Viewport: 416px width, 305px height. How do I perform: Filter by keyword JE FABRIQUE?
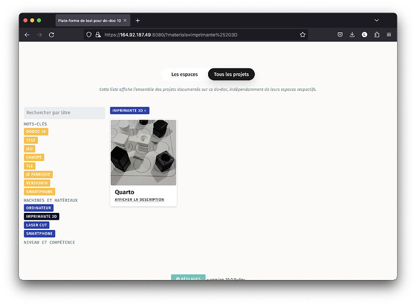tap(38, 174)
